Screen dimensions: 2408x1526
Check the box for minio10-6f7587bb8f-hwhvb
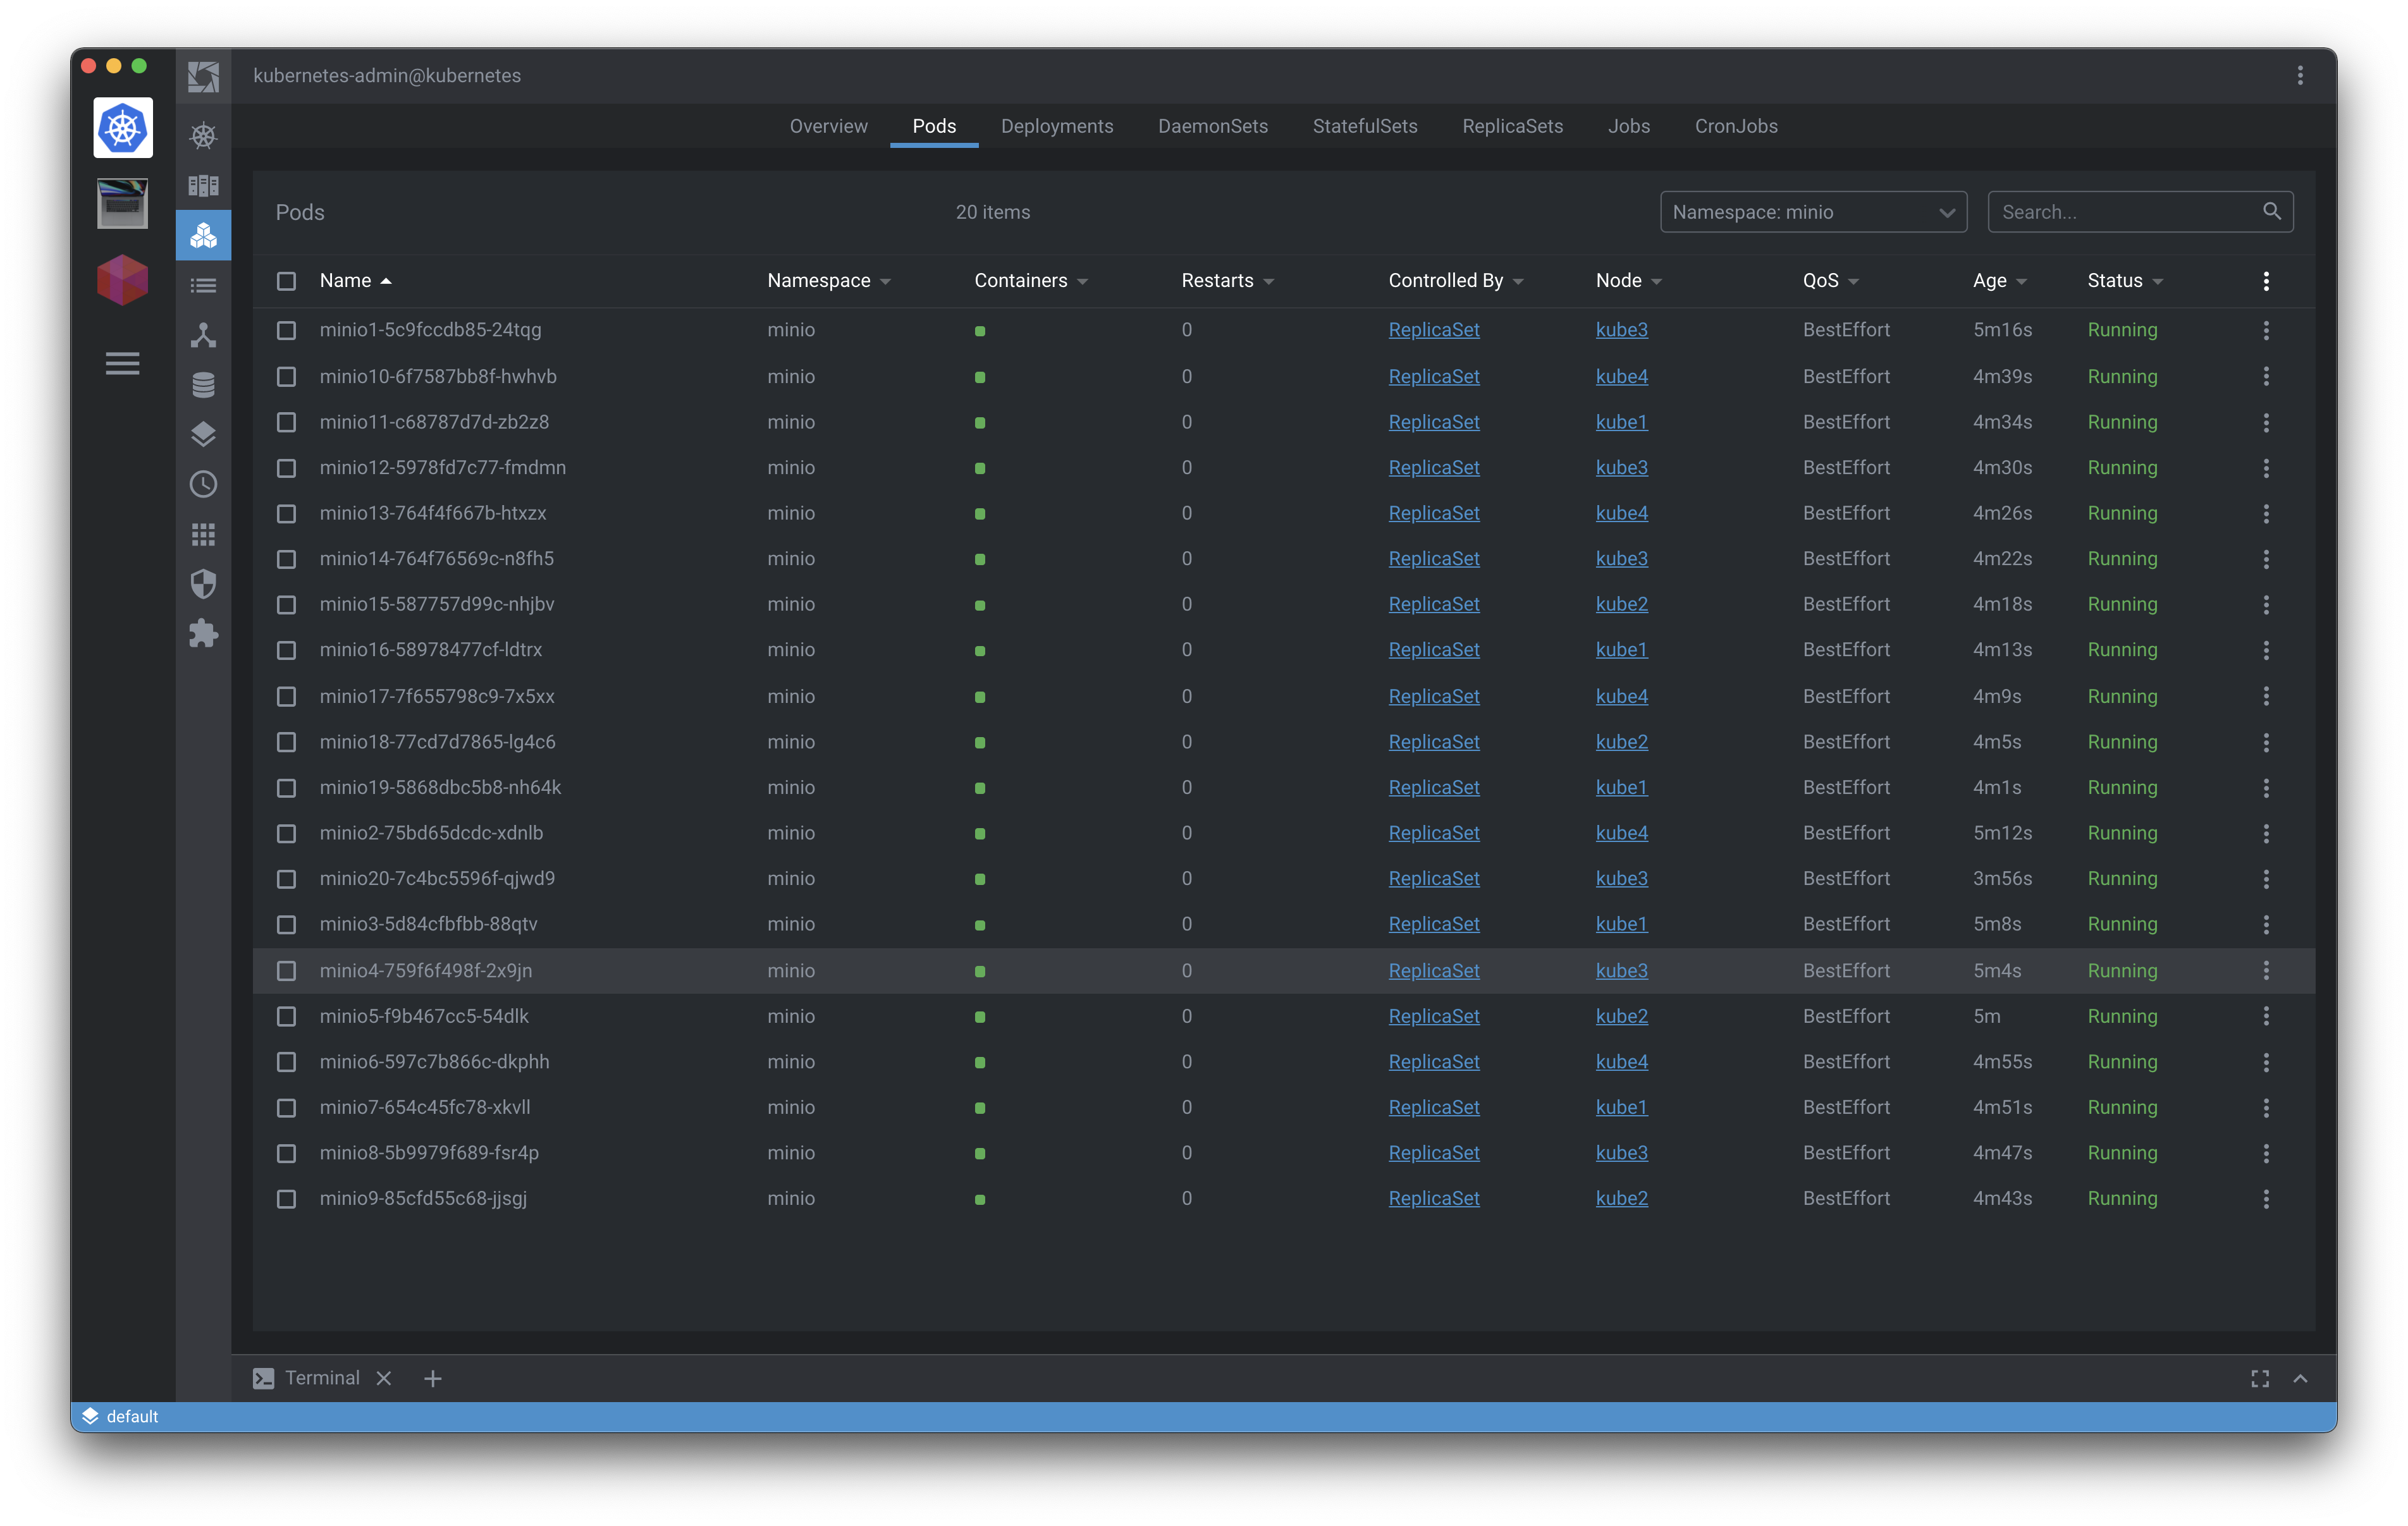(286, 377)
